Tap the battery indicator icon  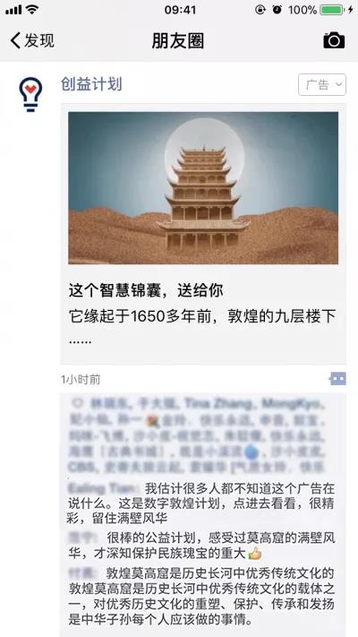click(x=333, y=10)
